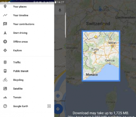
Task: Tap the blue directions arrow button
Action: [x=58, y=109]
